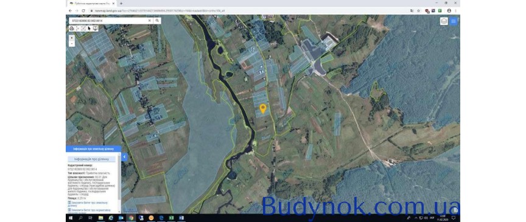Screen dimensions: 526x222
Task: Zoom in the map with plus
Action: [72, 38]
